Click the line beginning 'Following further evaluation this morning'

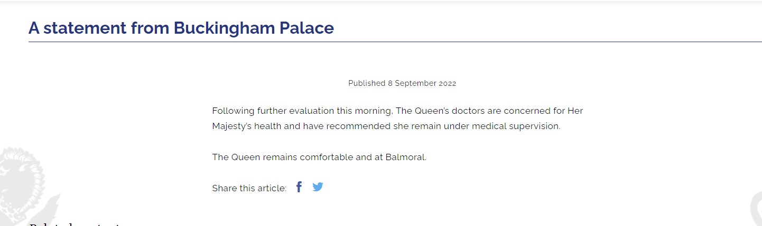tap(397, 111)
